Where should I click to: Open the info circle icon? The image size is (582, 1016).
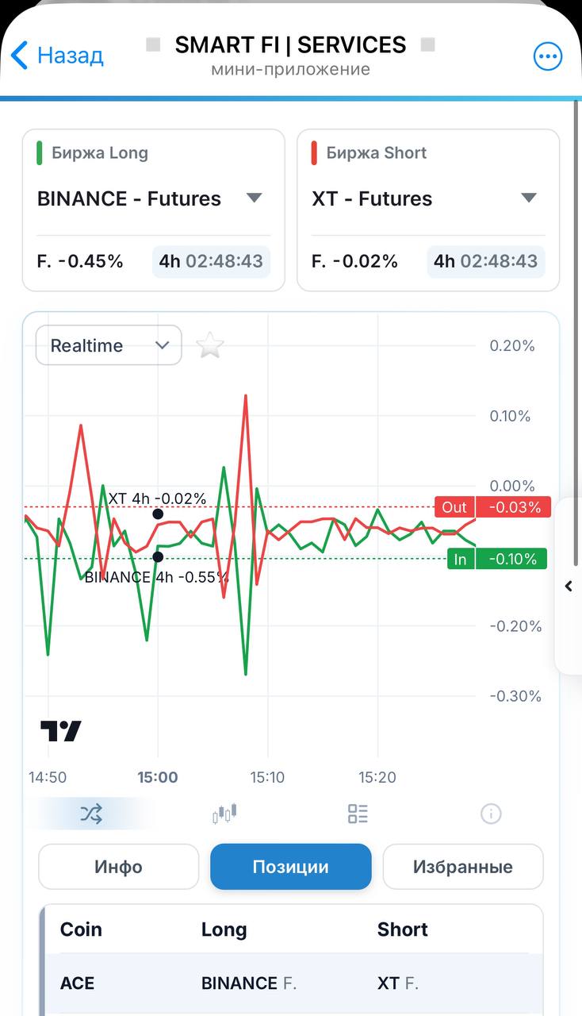click(x=491, y=814)
